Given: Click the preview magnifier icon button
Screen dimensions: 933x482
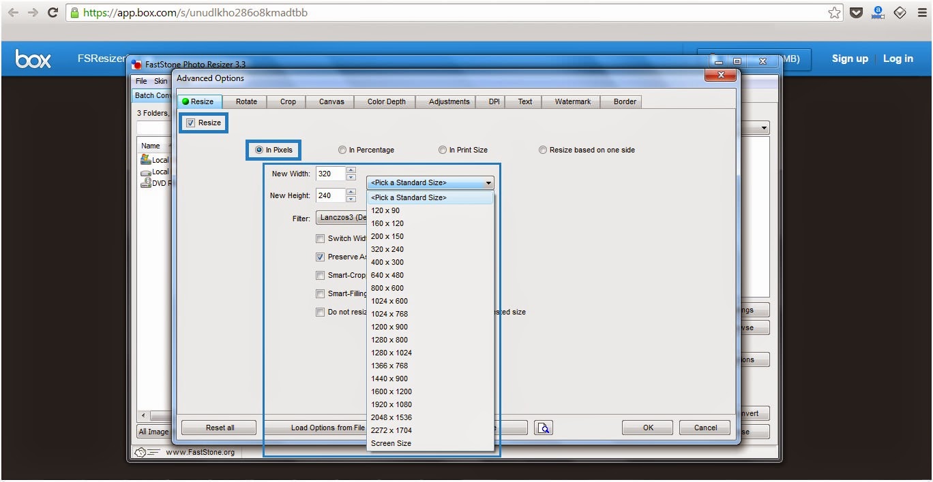Looking at the screenshot, I should (x=543, y=428).
